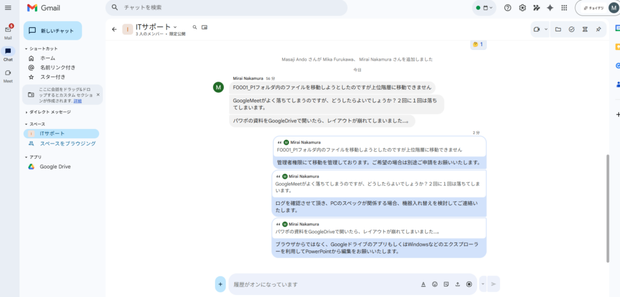620x297 pixels.
Task: Open the main menu hamburger icon
Action: [8, 7]
